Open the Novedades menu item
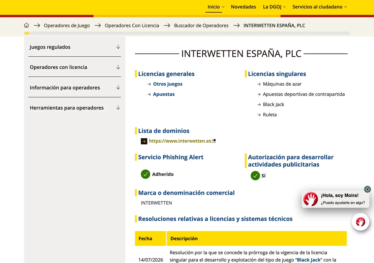The width and height of the screenshot is (374, 263). (243, 7)
